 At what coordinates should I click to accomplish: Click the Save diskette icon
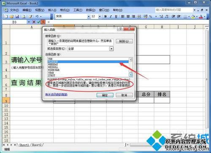pos(17,16)
